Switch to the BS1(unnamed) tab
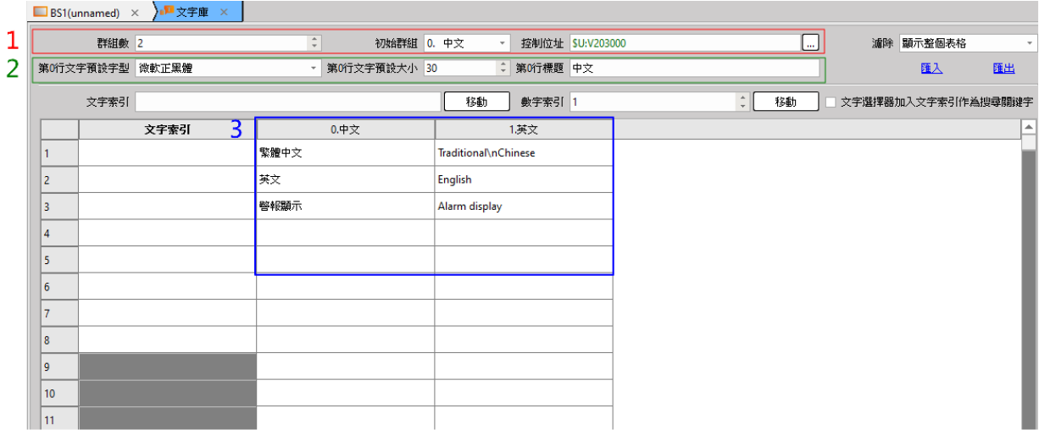Screen dimensions: 1039x430 click(85, 13)
